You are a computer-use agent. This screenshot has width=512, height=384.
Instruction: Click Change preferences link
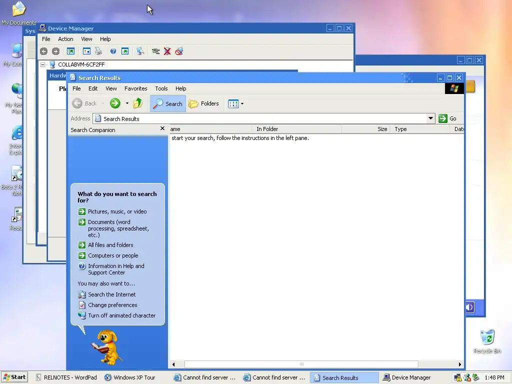112,305
